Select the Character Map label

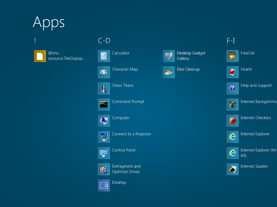[125, 69]
